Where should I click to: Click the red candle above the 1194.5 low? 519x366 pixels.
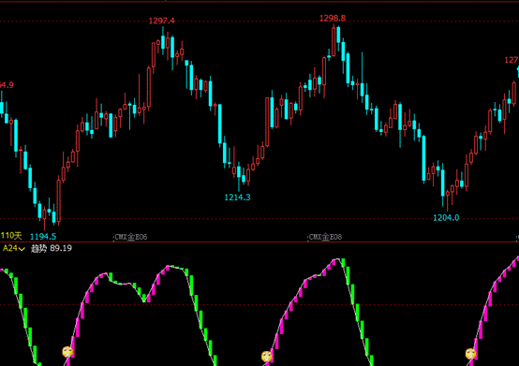pos(44,218)
